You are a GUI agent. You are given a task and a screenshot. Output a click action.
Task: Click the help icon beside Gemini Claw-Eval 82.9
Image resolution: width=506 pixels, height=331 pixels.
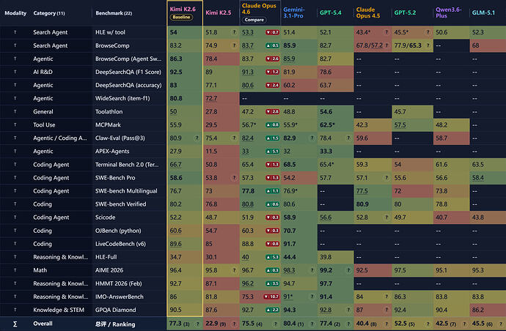click(312, 138)
